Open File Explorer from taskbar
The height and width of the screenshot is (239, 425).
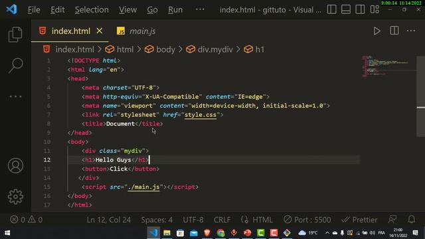pos(167,233)
